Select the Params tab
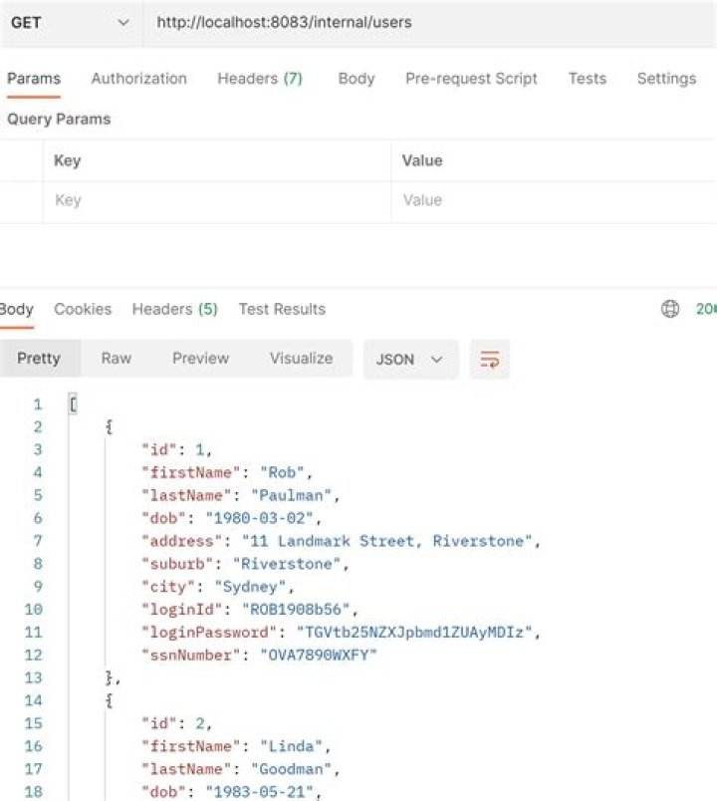The width and height of the screenshot is (717, 801). [34, 79]
